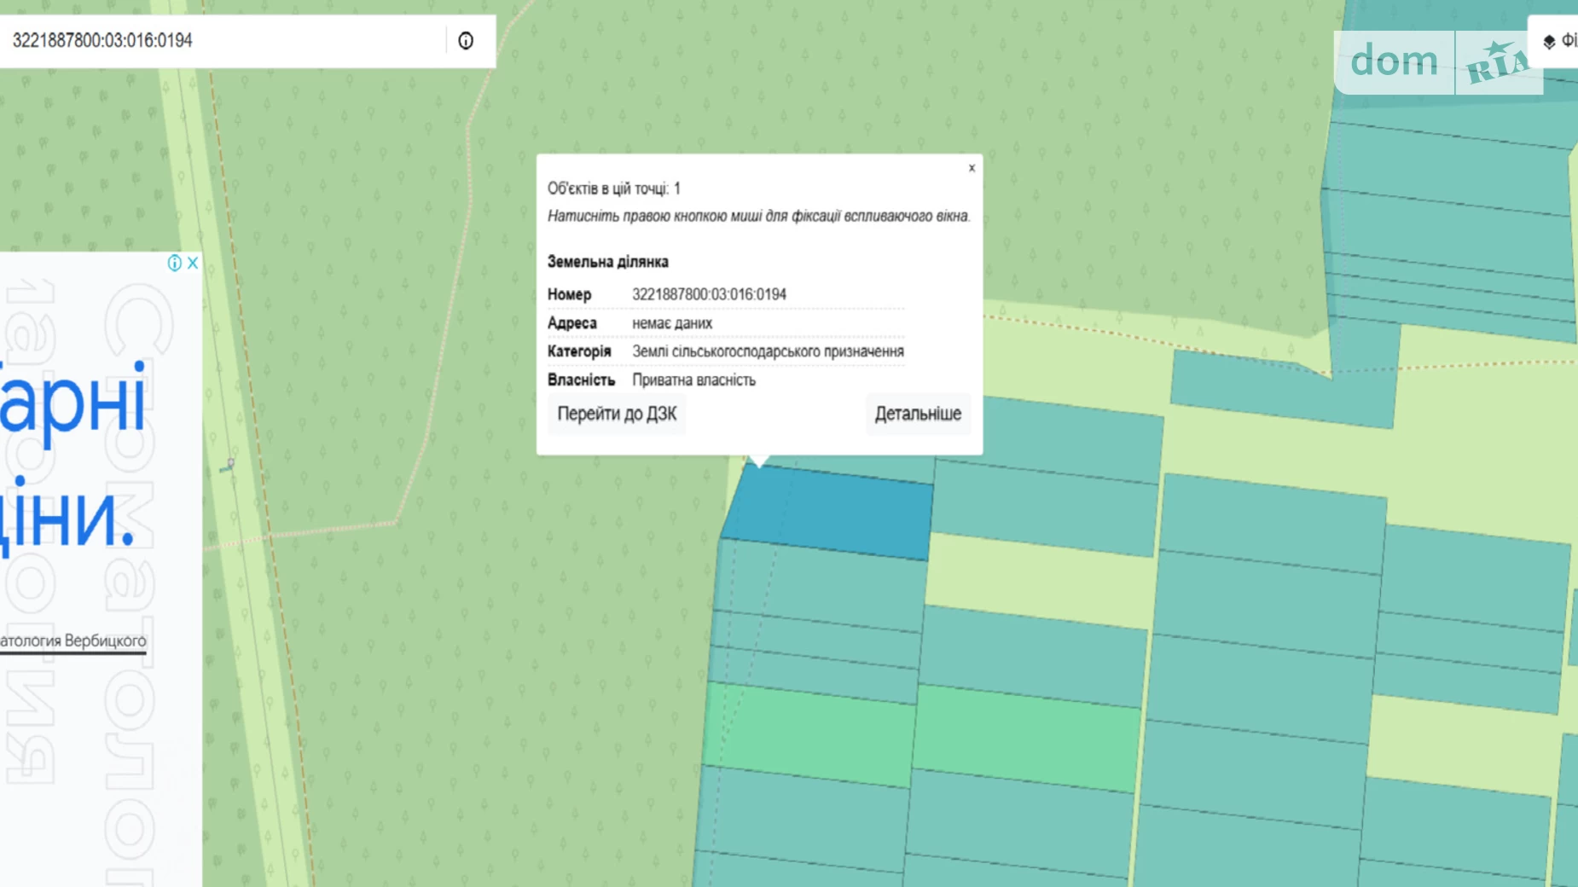Click small marker icon on the road
This screenshot has height=887, width=1578.
coord(228,465)
